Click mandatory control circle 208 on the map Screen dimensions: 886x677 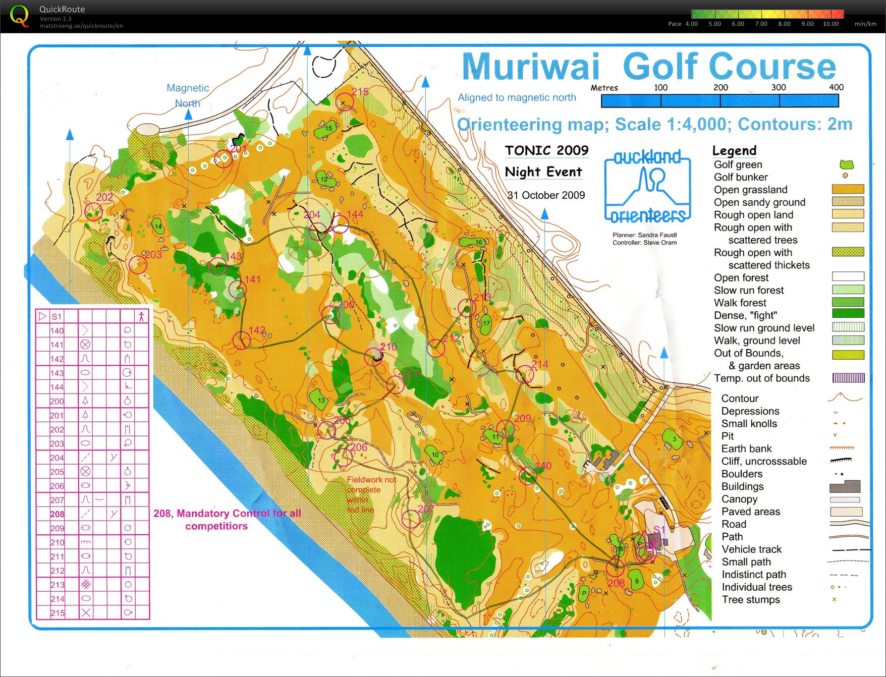[616, 568]
